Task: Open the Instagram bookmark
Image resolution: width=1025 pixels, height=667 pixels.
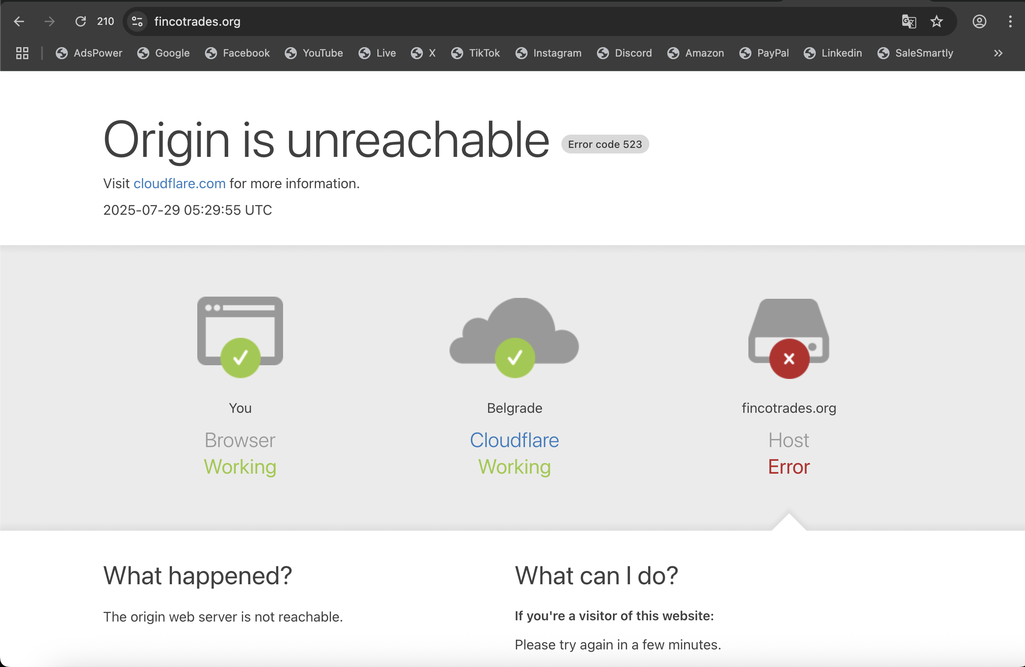Action: [x=548, y=53]
